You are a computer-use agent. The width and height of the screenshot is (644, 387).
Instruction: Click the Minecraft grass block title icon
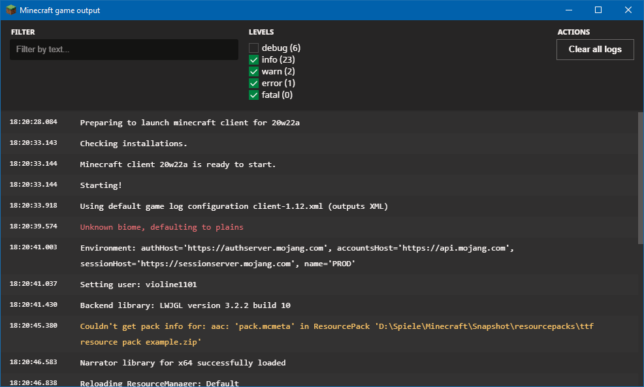(11, 10)
